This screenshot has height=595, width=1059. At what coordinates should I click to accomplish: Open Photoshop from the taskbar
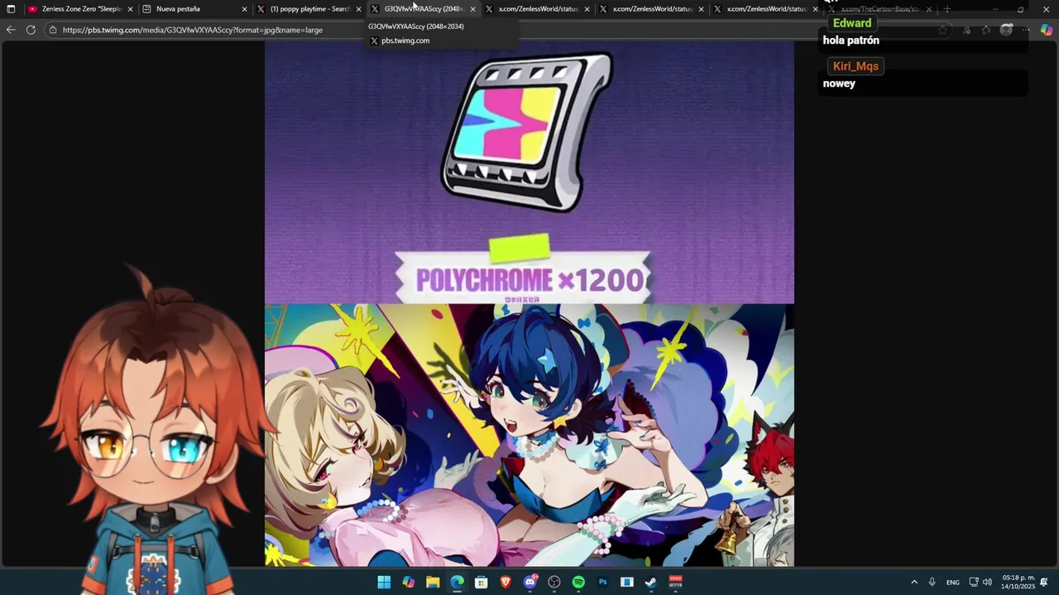pos(602,583)
